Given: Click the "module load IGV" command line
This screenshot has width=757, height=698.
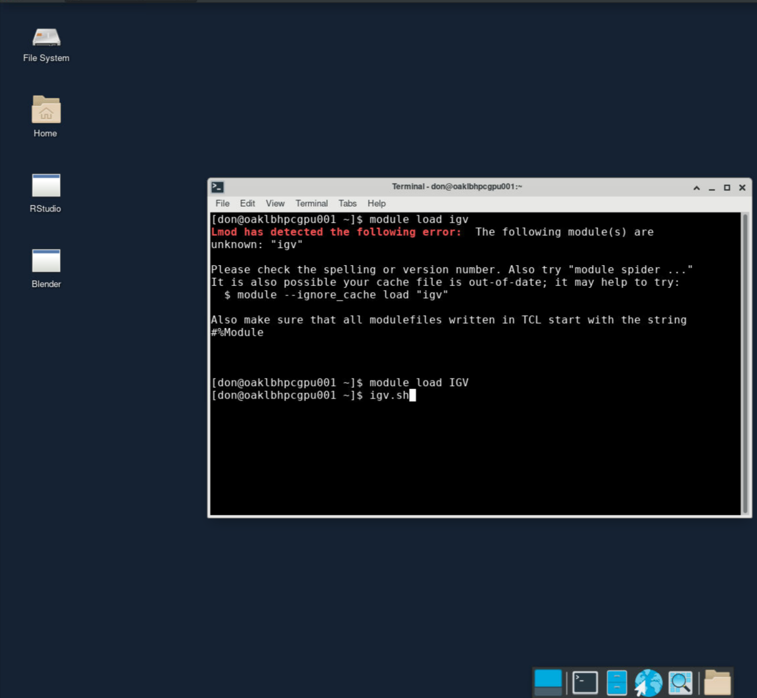Looking at the screenshot, I should 340,383.
